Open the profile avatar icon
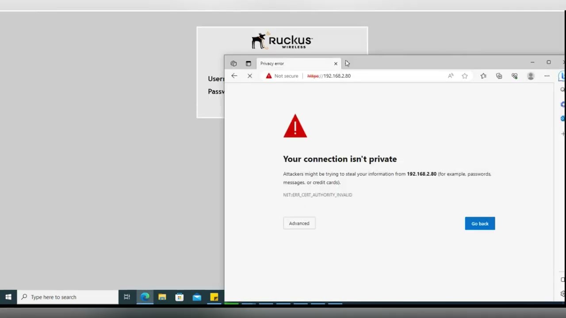566x318 pixels. (531, 76)
